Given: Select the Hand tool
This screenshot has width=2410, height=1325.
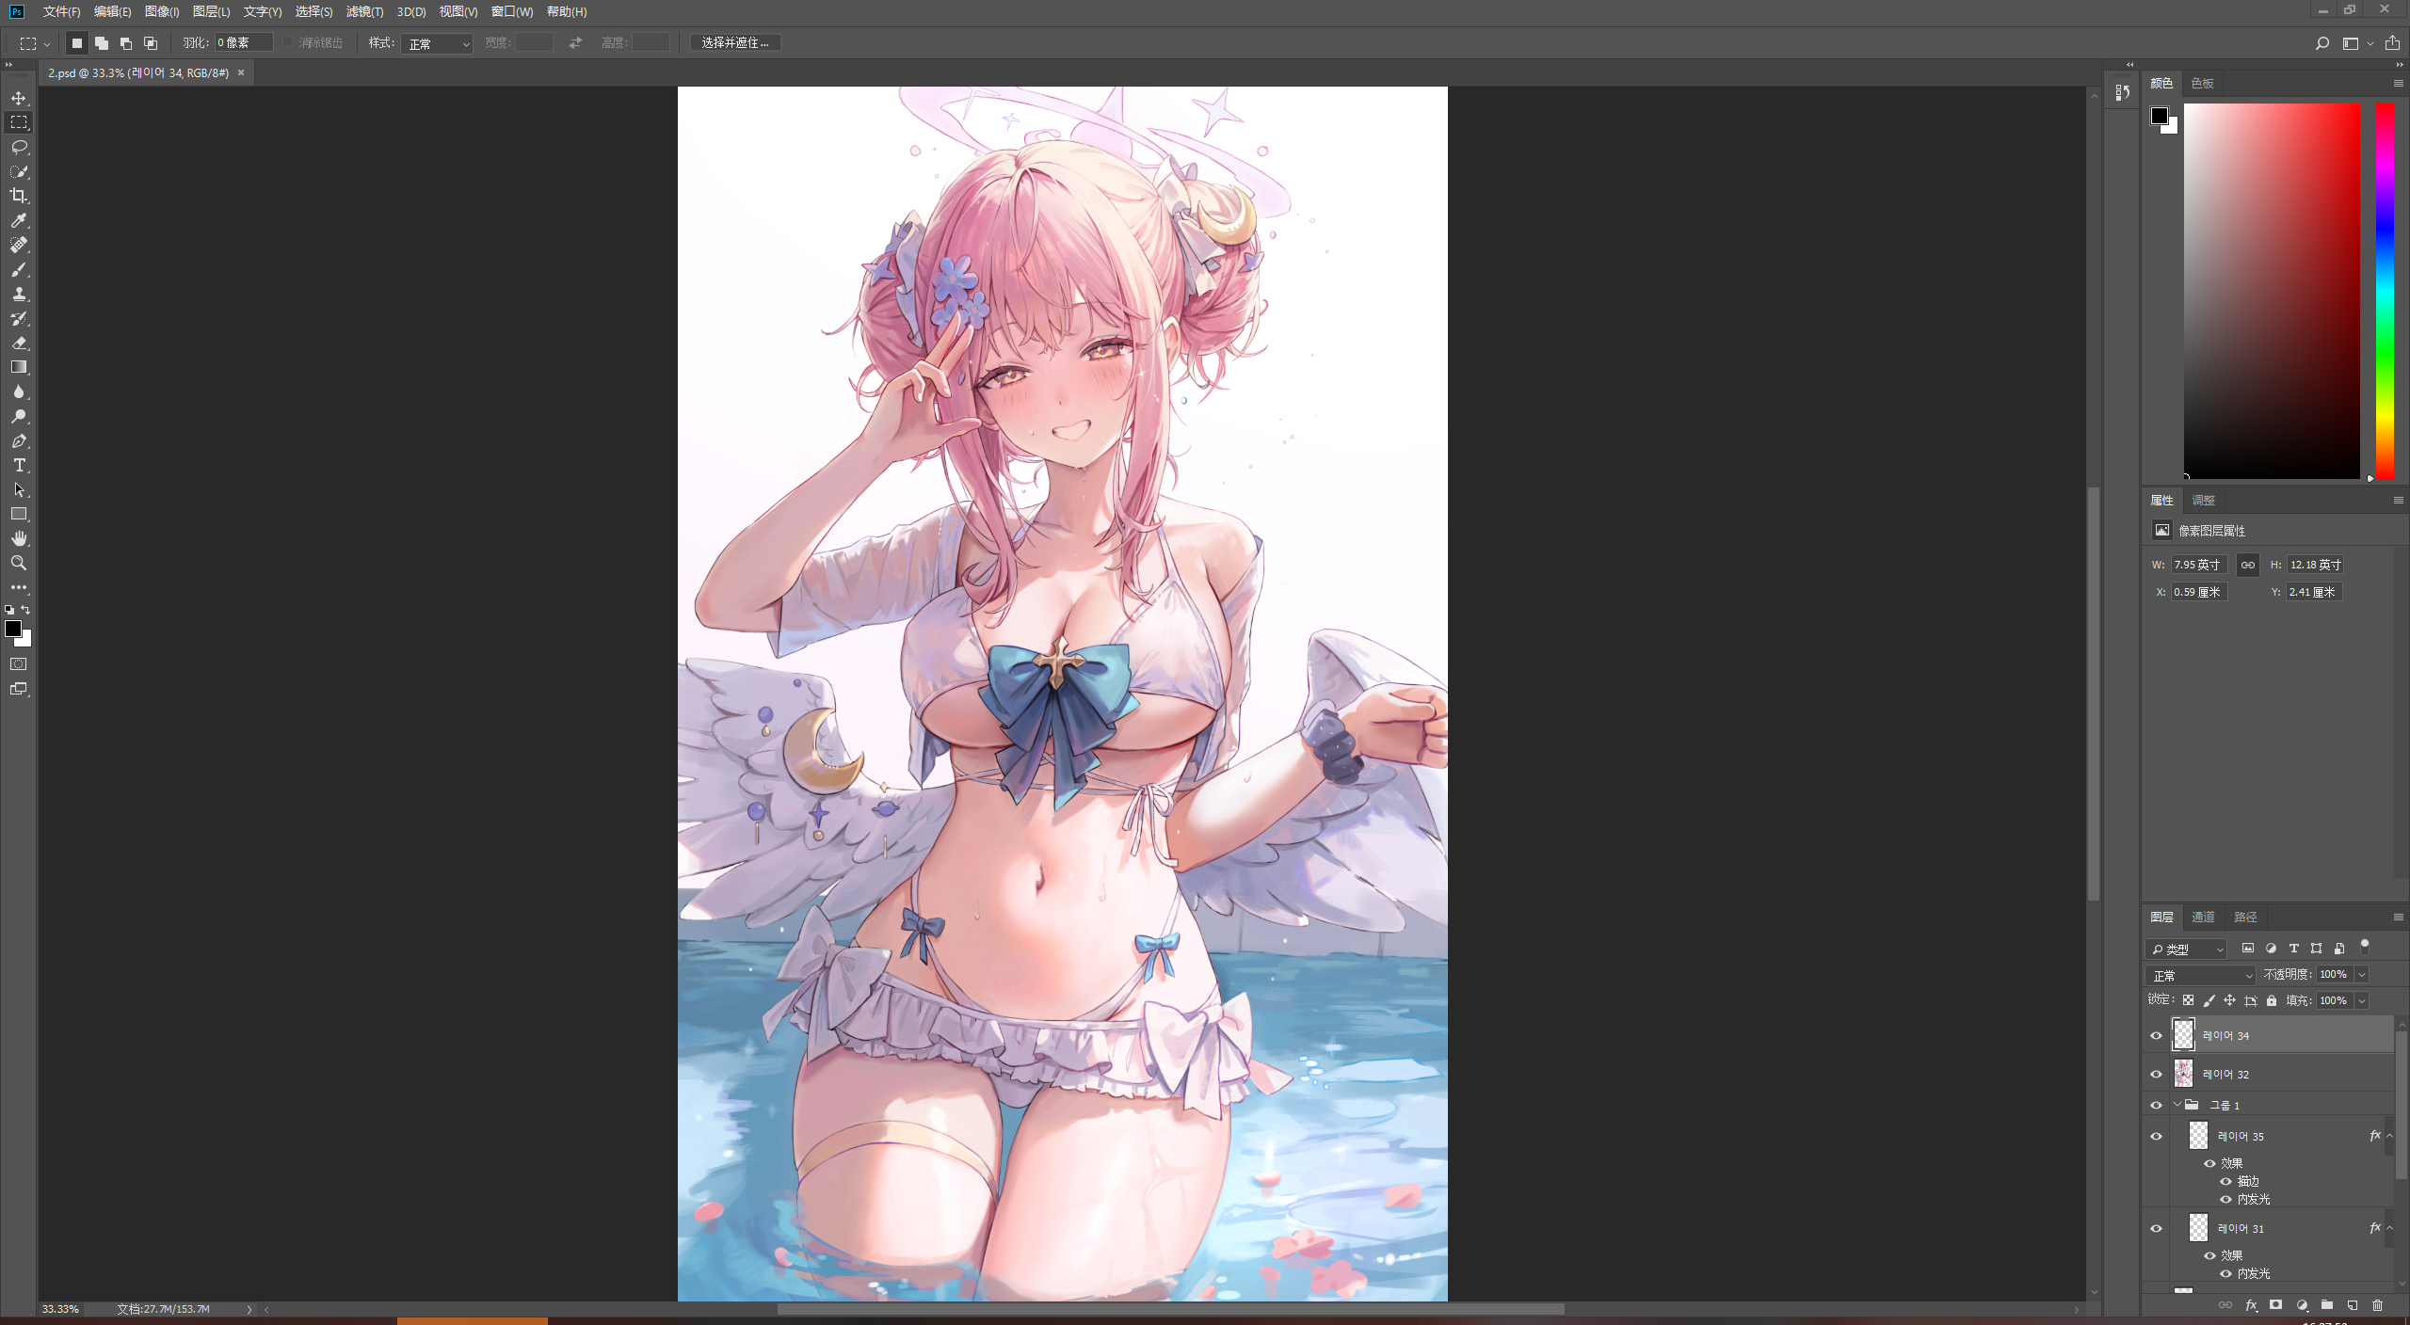Looking at the screenshot, I should click(19, 538).
